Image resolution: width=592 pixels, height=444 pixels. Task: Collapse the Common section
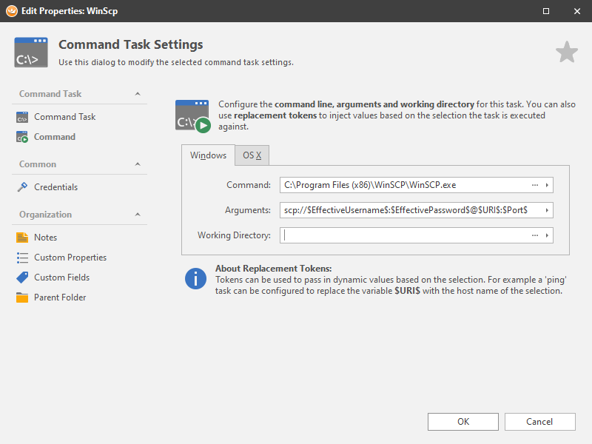138,164
